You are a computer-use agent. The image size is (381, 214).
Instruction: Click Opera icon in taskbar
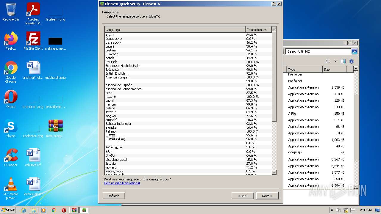64,210
